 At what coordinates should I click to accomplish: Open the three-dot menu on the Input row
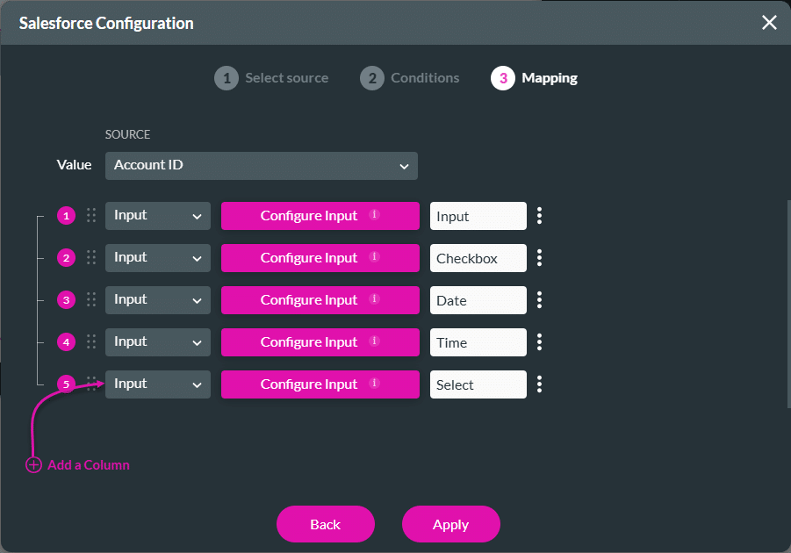[540, 215]
